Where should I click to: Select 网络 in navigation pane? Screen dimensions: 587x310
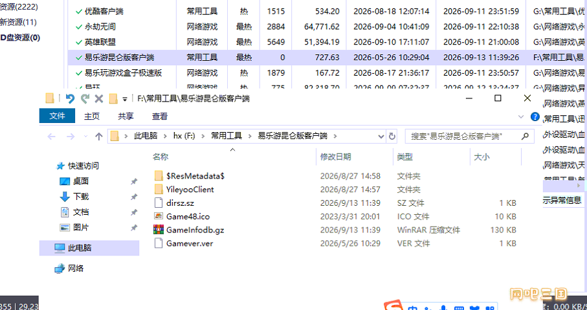76,269
